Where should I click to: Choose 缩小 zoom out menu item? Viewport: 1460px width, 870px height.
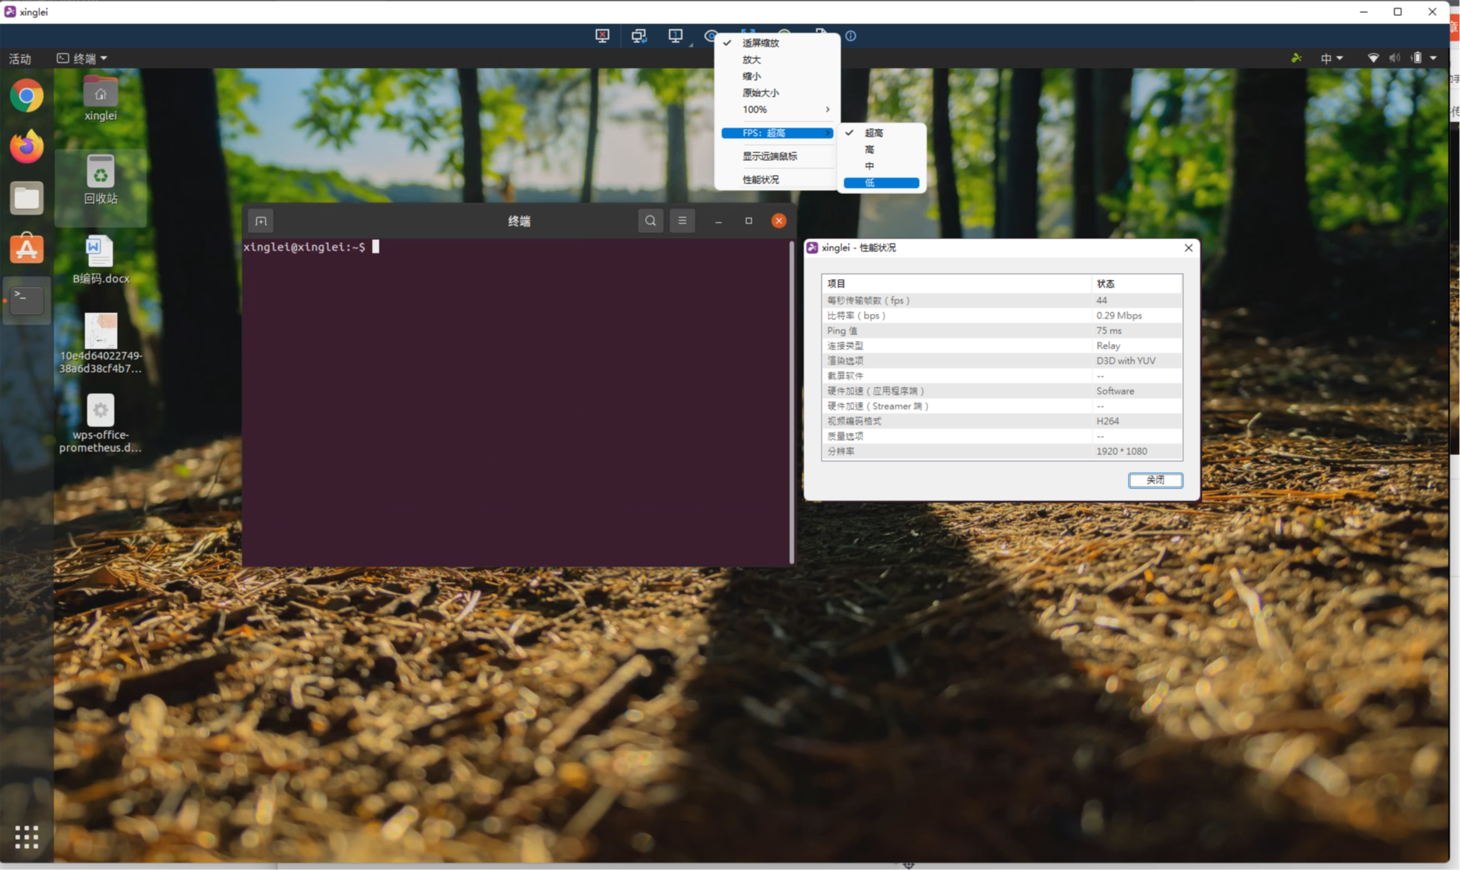[776, 76]
